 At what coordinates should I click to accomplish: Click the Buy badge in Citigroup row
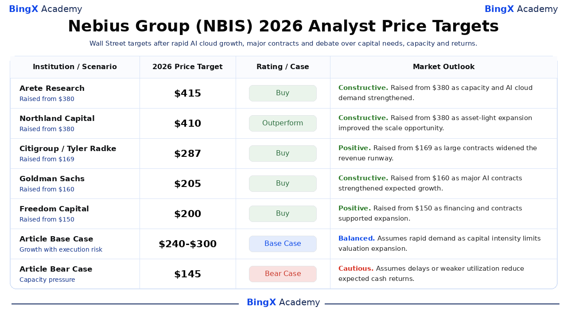coord(283,154)
